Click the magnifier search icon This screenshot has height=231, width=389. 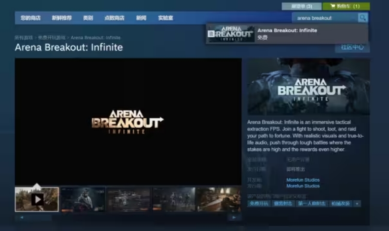point(363,18)
